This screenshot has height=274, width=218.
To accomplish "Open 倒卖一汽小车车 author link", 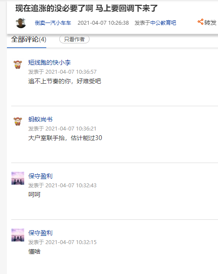I will coord(53,23).
